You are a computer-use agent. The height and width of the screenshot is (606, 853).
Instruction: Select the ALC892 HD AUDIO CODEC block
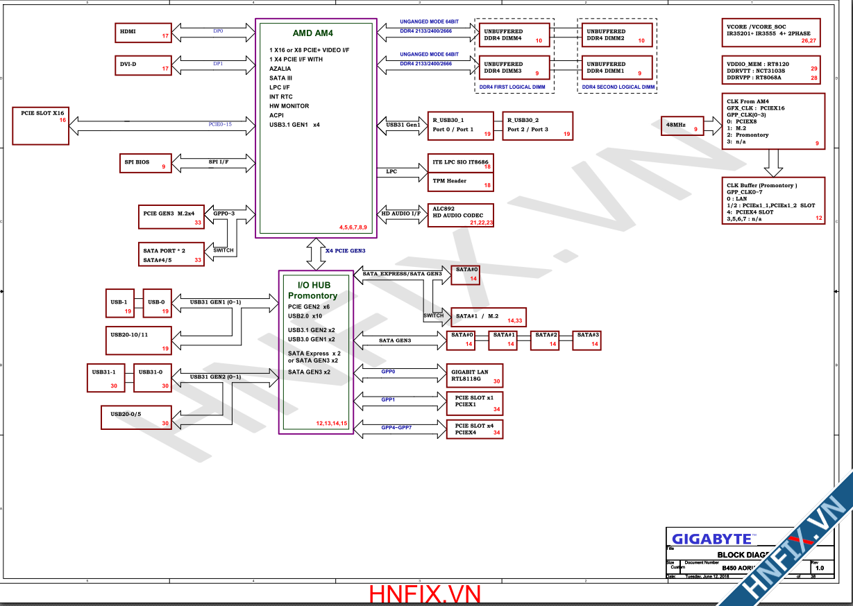click(x=461, y=215)
